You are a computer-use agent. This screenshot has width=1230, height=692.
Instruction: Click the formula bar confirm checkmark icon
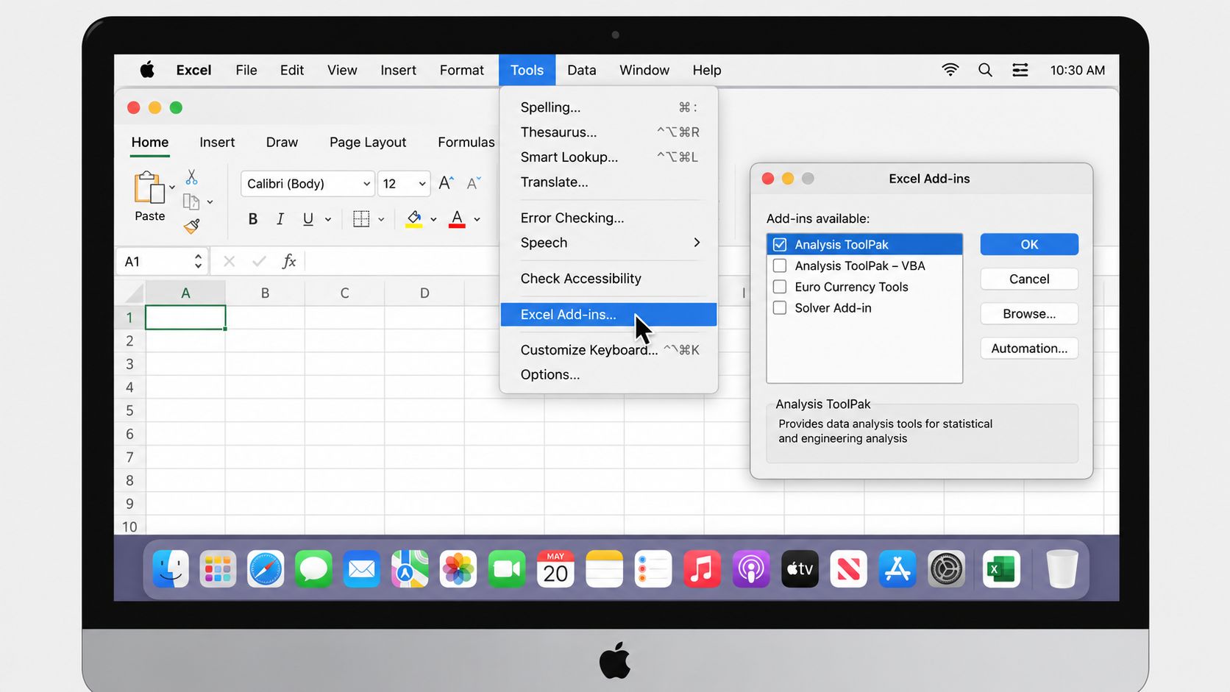tap(259, 261)
